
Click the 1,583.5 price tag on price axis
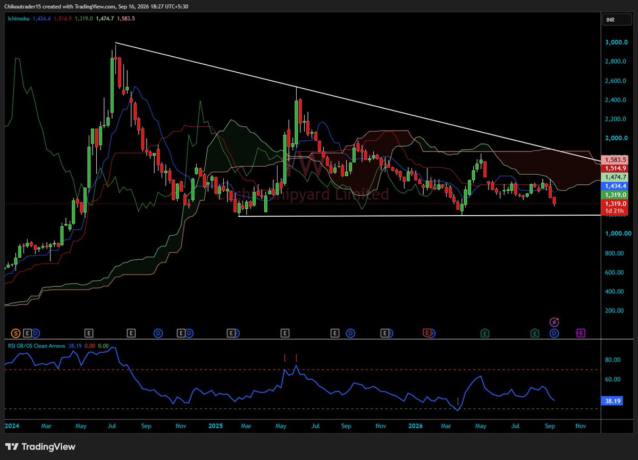pos(616,159)
